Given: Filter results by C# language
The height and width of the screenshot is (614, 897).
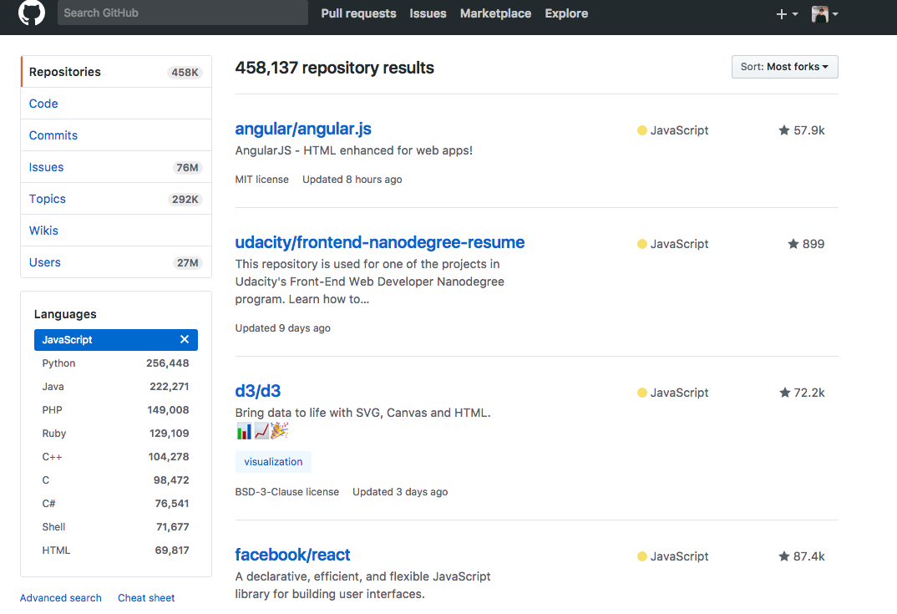Looking at the screenshot, I should 115,504.
